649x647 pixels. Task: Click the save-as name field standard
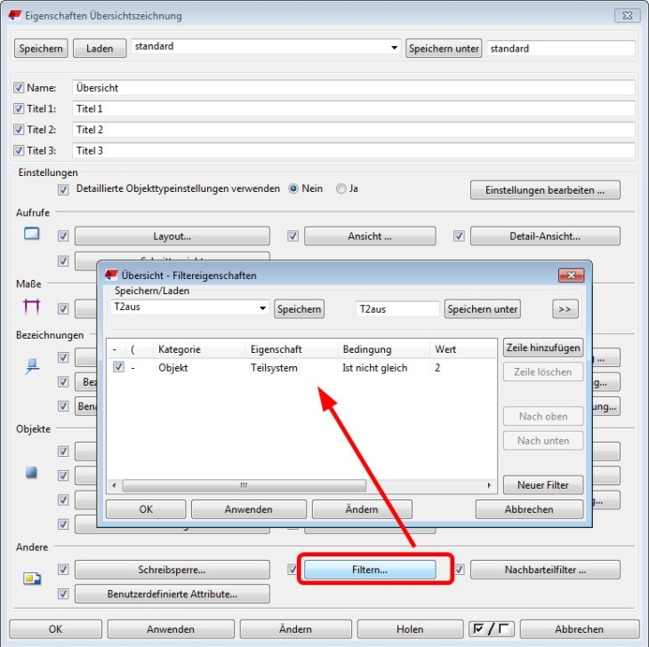click(x=561, y=48)
